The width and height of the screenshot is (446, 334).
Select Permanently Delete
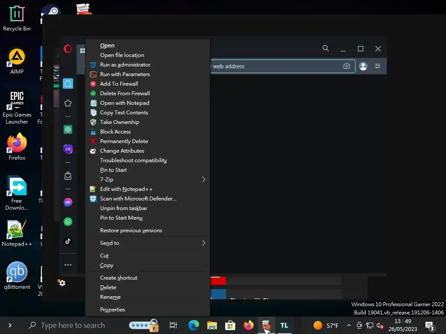click(x=147, y=141)
